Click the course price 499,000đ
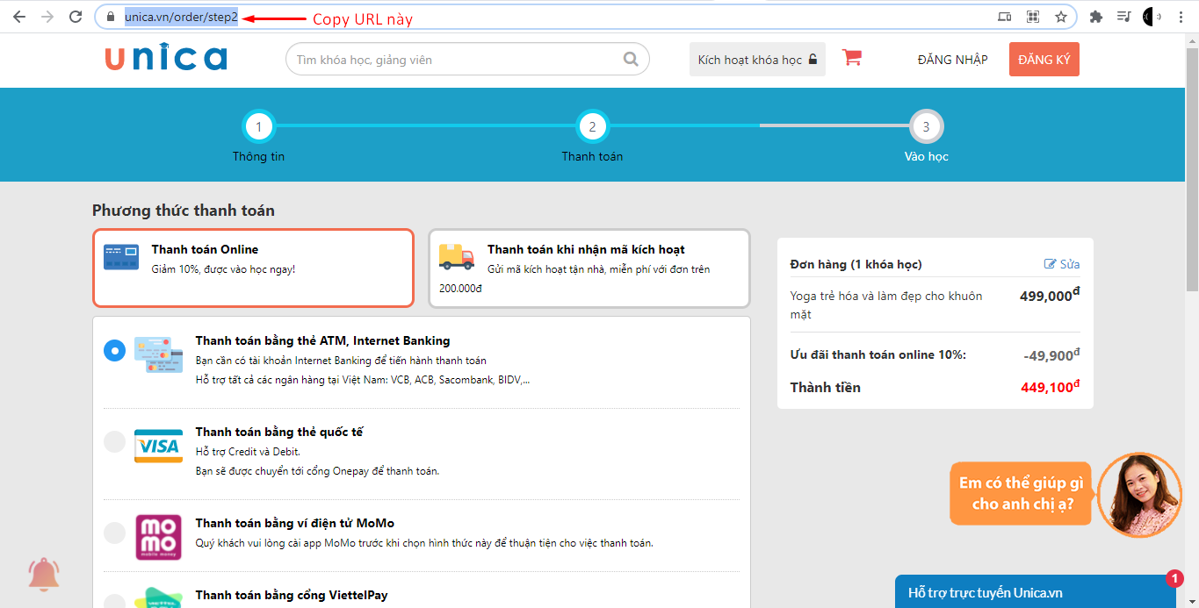Screen dimensions: 1199x608 pos(1050,296)
